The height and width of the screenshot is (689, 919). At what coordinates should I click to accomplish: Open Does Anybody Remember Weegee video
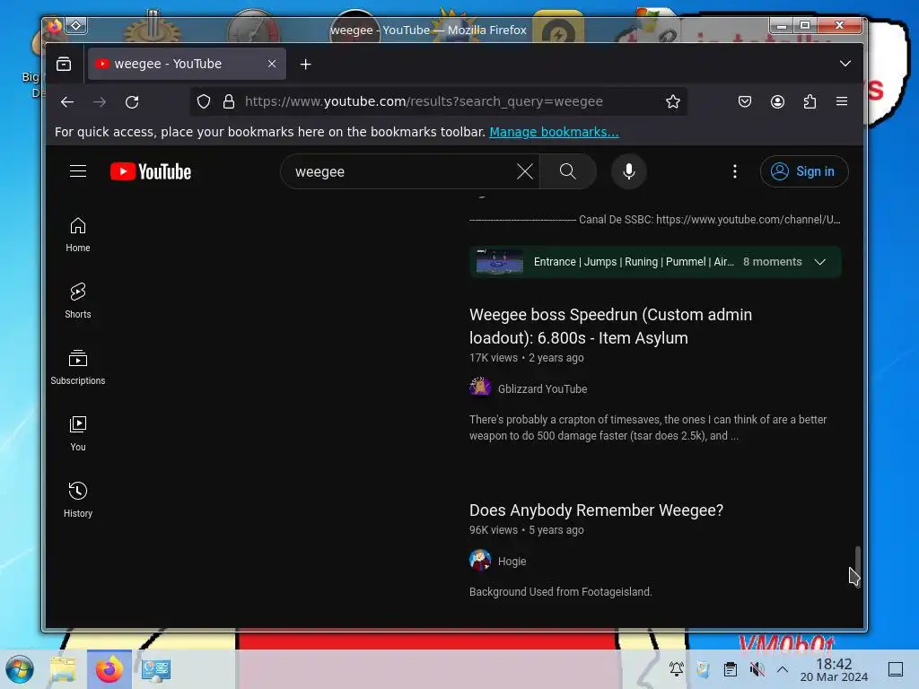click(x=596, y=510)
